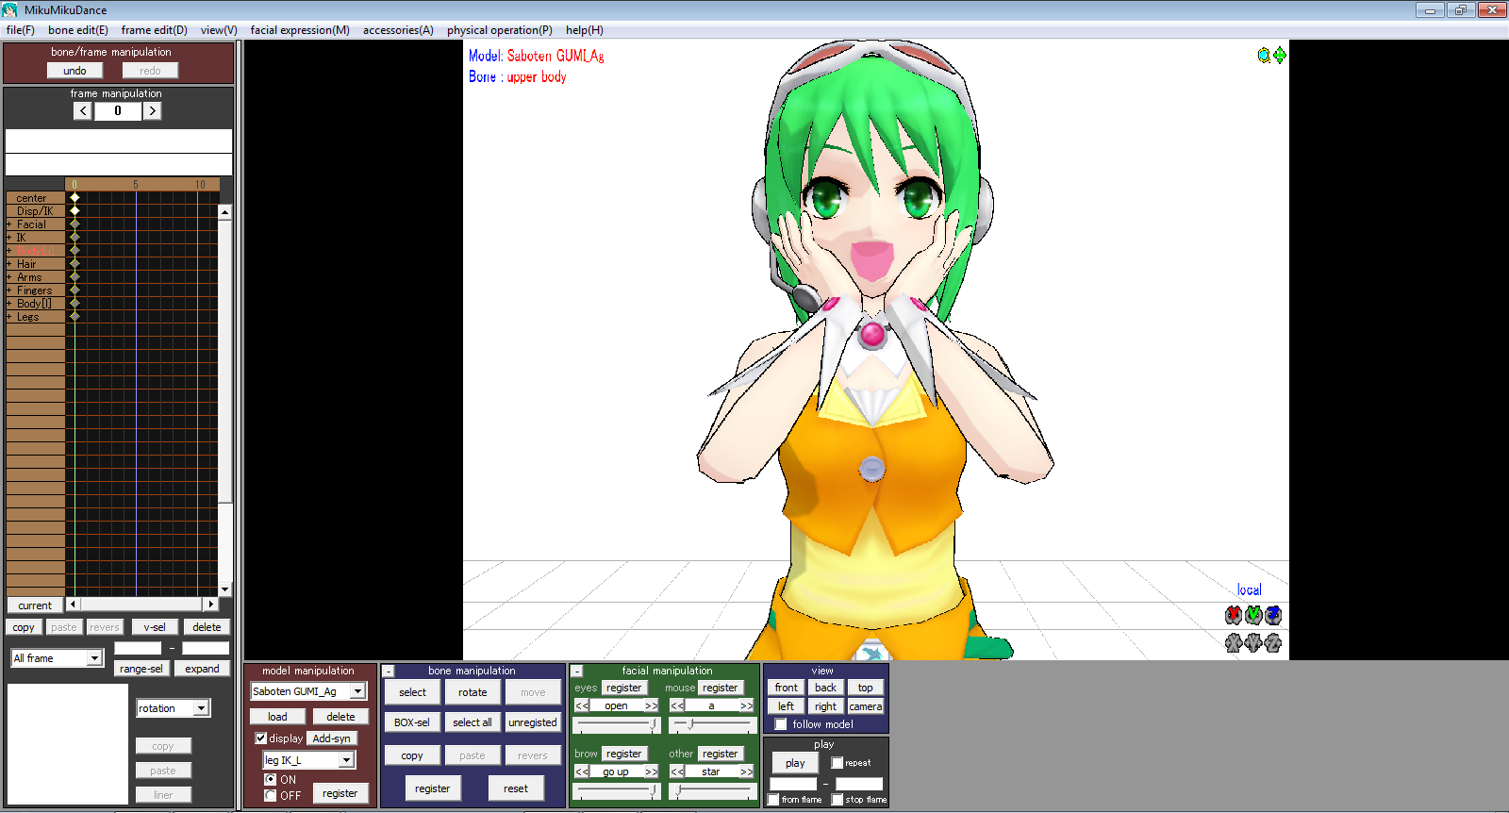
Task: Click the timeline horizontal scroll left arrow
Action: [x=73, y=604]
